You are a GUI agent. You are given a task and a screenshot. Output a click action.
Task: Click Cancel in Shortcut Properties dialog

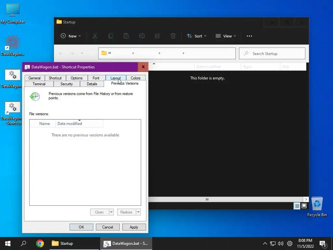point(108,227)
